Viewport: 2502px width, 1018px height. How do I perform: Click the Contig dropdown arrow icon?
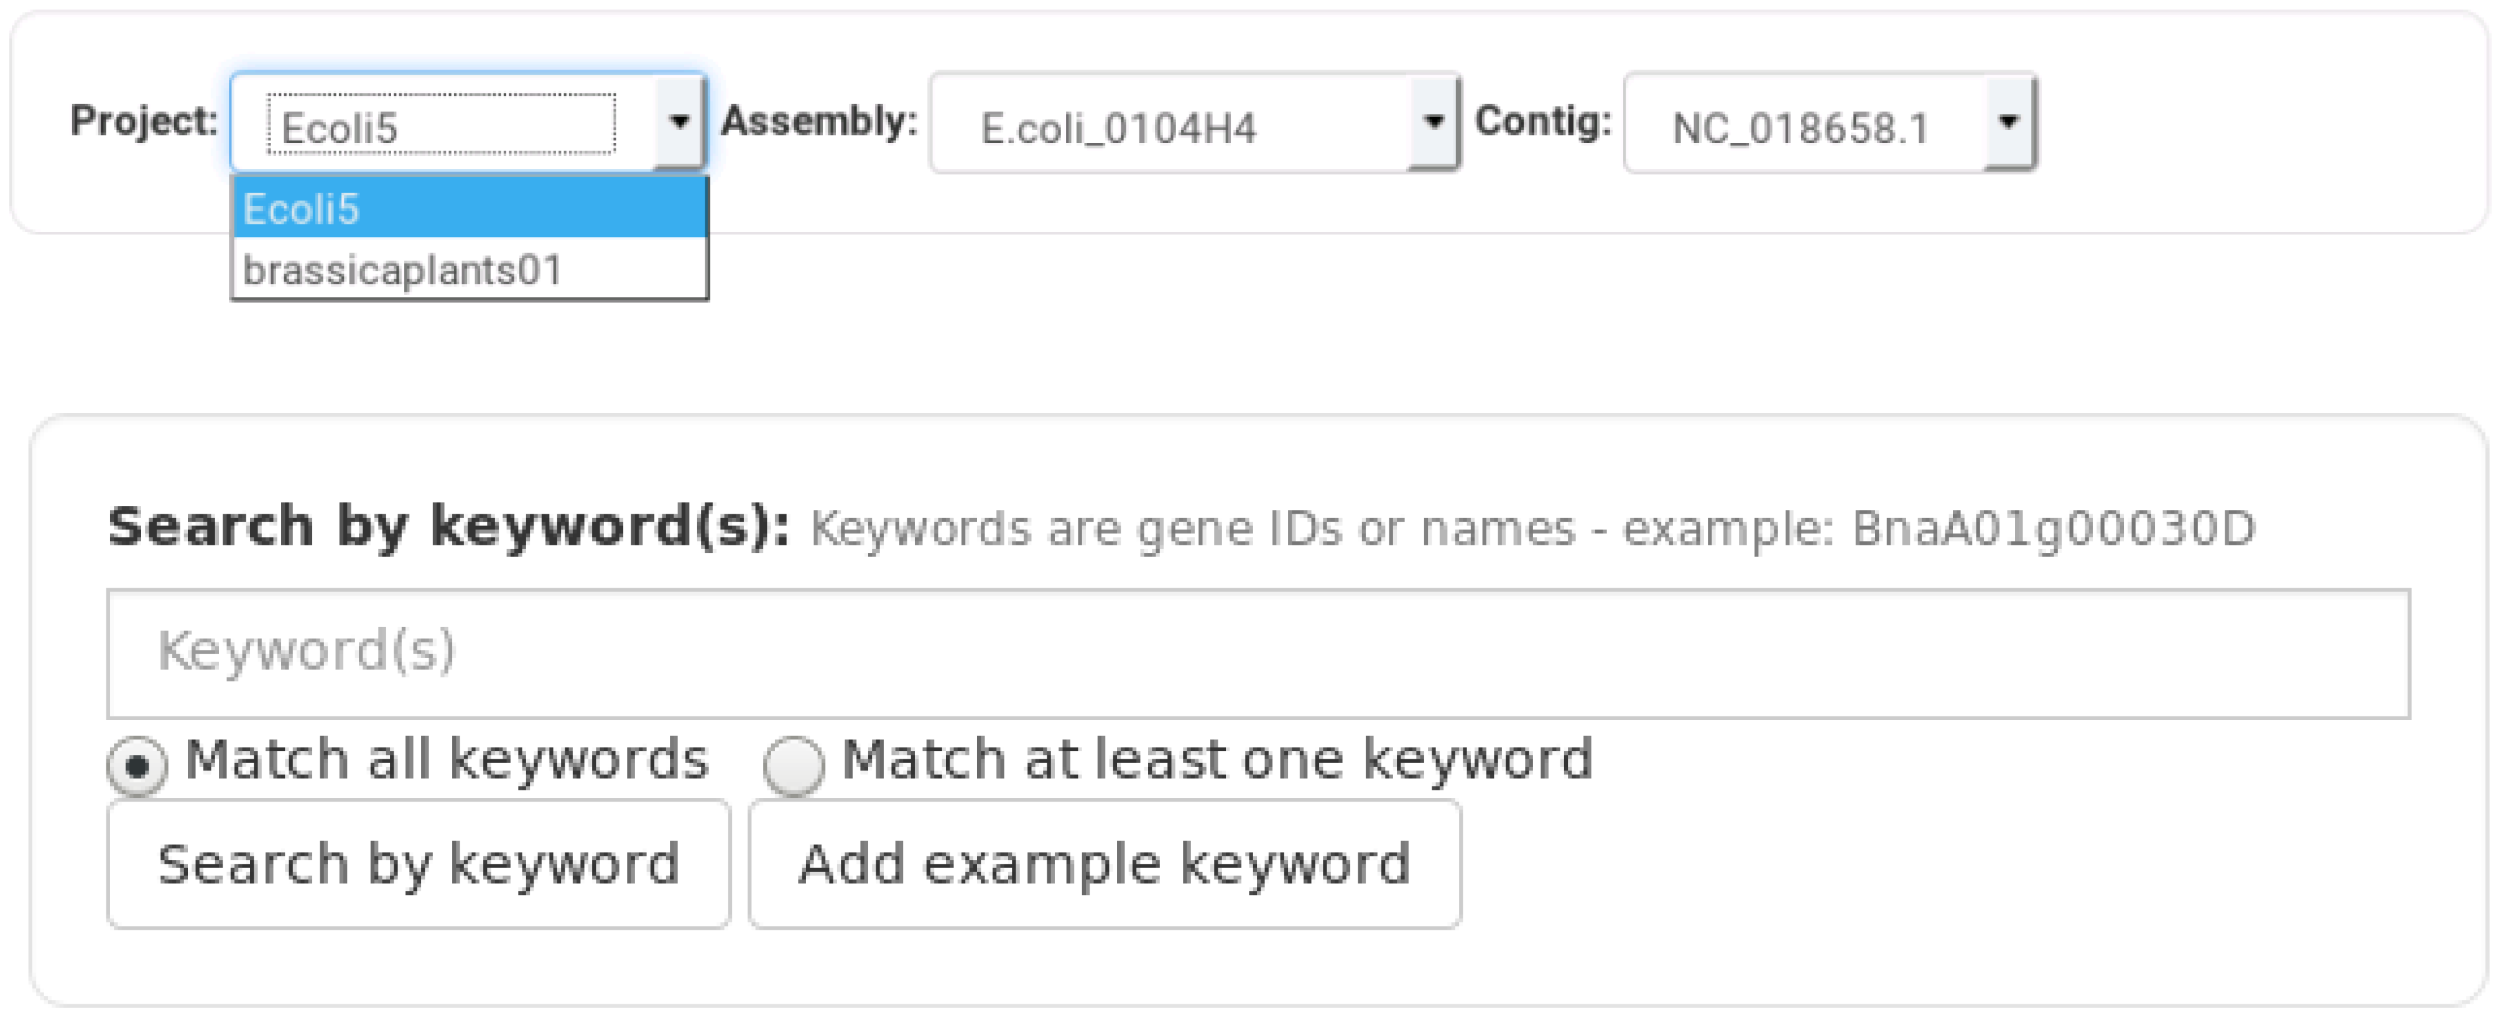[x=2009, y=123]
